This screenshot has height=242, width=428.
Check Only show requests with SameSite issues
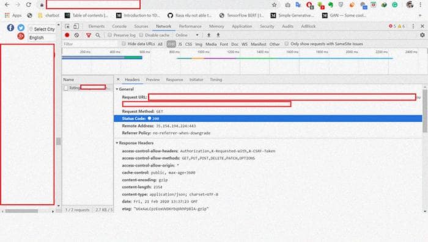[286, 44]
